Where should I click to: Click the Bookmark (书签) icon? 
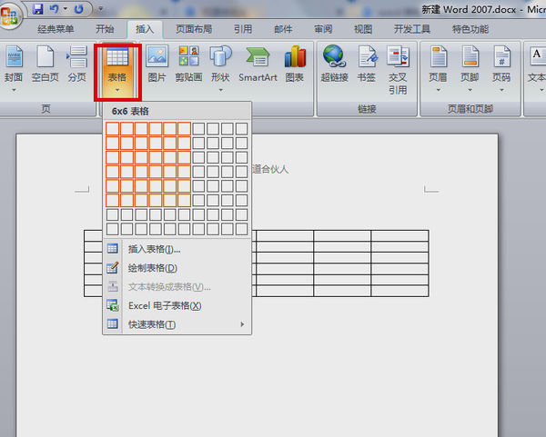[x=368, y=64]
